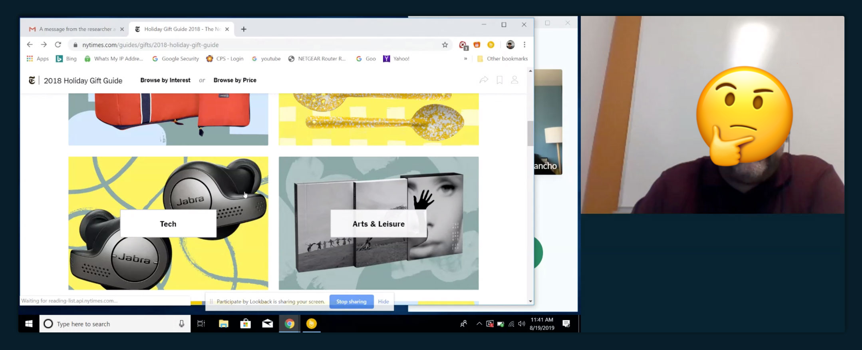The width and height of the screenshot is (862, 350).
Task: Open the Apps bookmark shortcut
Action: [38, 59]
